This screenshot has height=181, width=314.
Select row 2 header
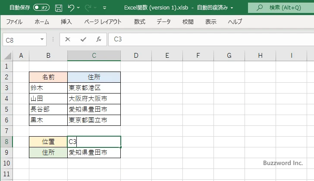[x=6, y=77]
